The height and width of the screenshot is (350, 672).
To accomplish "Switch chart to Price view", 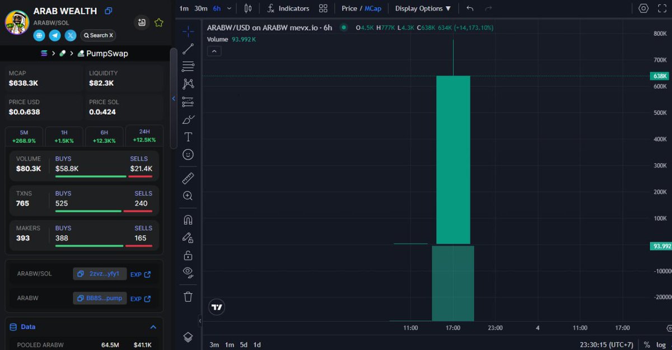I will coord(349,8).
